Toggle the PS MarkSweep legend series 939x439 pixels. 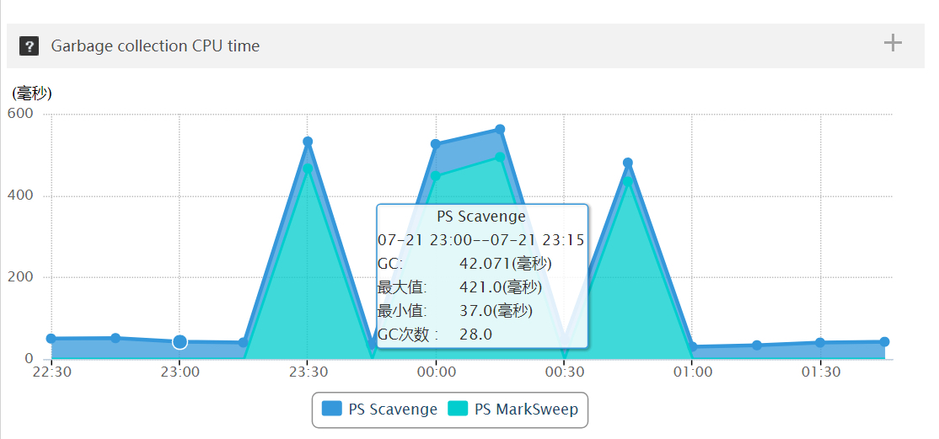[x=526, y=410]
